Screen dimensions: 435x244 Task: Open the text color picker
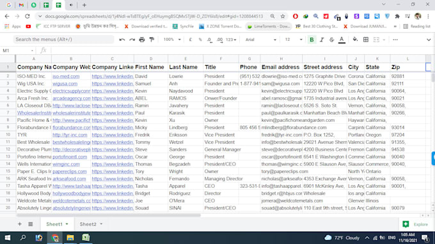point(342,40)
